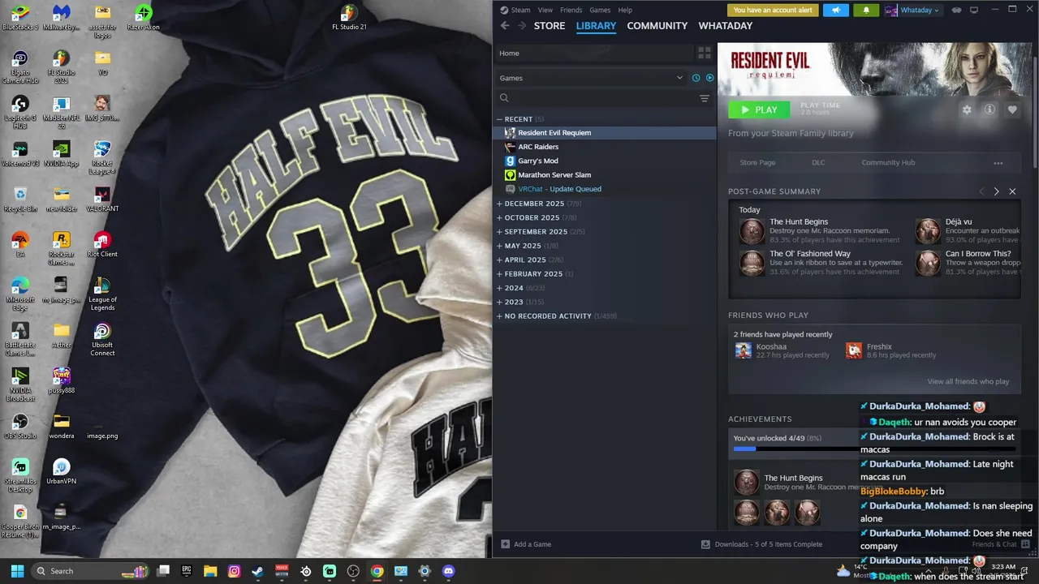Open the collections grid view icon

(705, 53)
